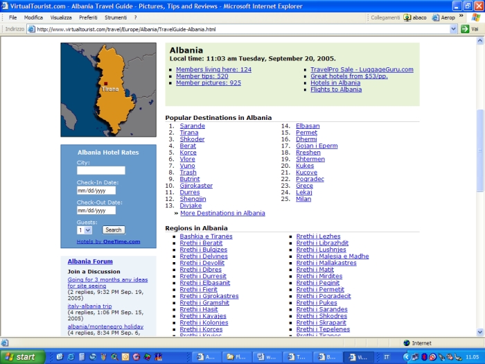Click the scrollbar down arrow
Screen dimensions: 485x364
click(x=480, y=332)
